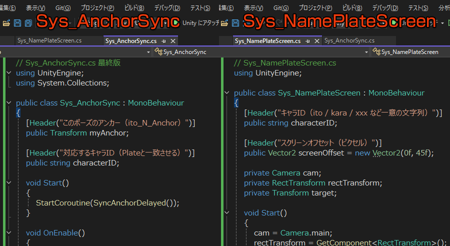
Task: Pin the open Sys_NamePlateScreen.cs tab in right window
Action: point(307,41)
